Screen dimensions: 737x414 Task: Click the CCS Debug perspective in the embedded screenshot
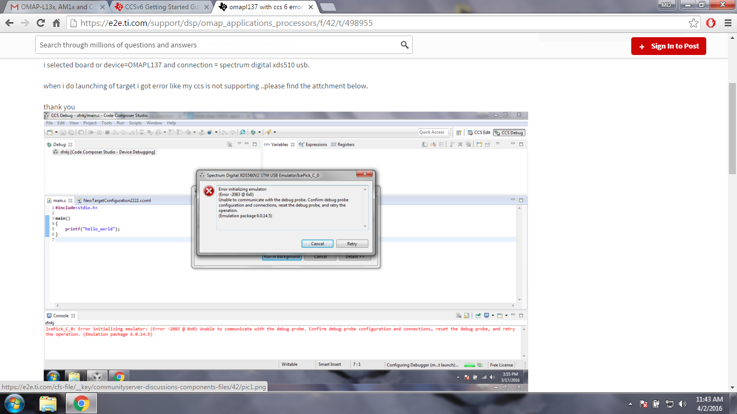click(x=509, y=133)
